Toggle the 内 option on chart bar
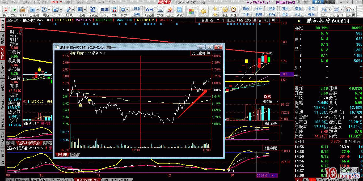Image resolution: width=363 pixels, height=181 pixels. (222, 20)
